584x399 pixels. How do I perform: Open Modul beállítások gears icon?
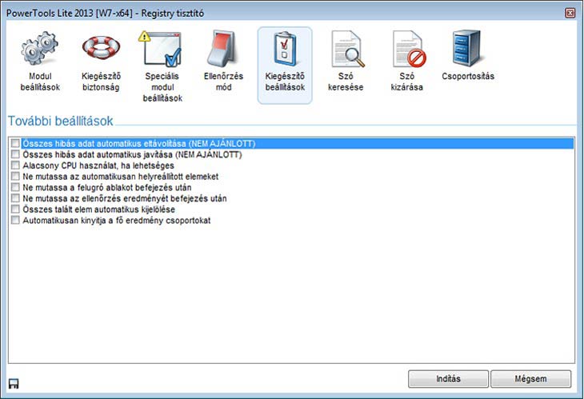point(40,49)
